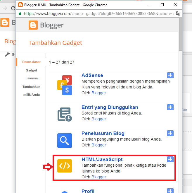
Task: Click Blogger author link under Penelusuran Blog
Action: [x=99, y=145]
